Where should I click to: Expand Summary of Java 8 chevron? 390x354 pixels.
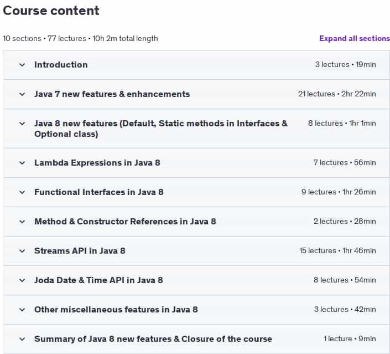coord(22,339)
